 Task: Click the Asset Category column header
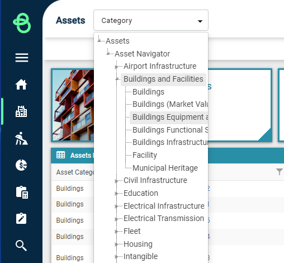pos(75,172)
